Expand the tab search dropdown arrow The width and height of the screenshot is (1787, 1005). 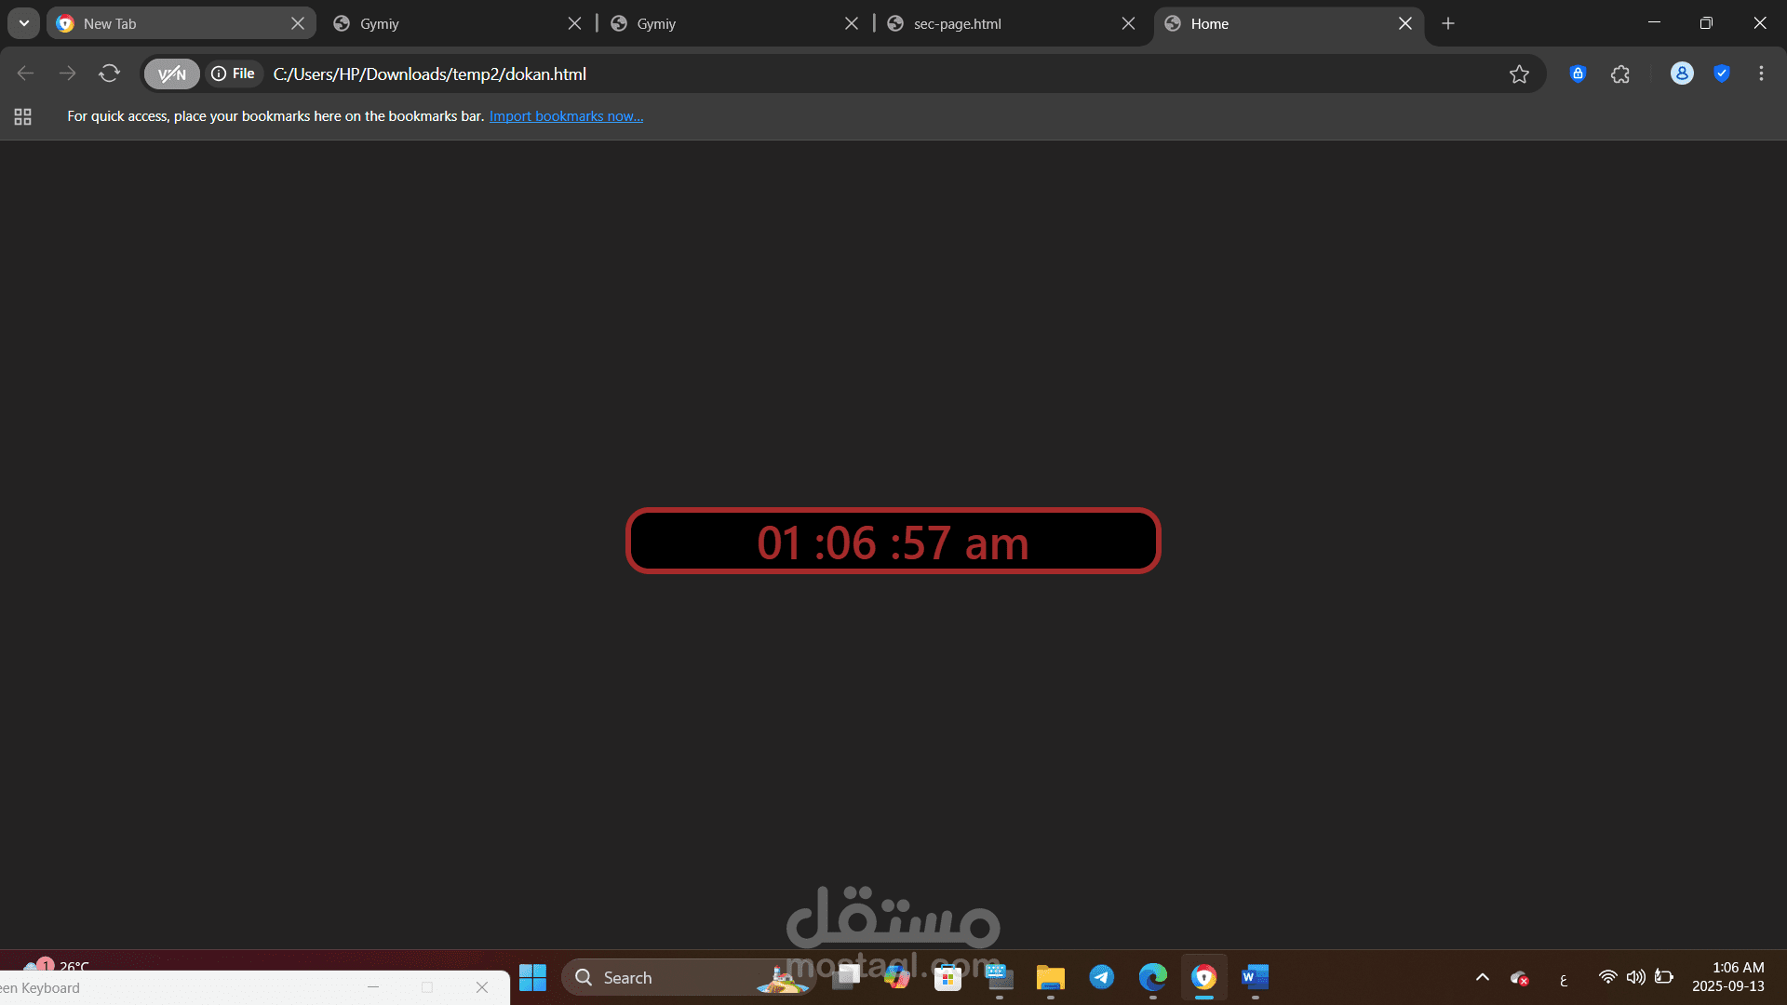24,23
